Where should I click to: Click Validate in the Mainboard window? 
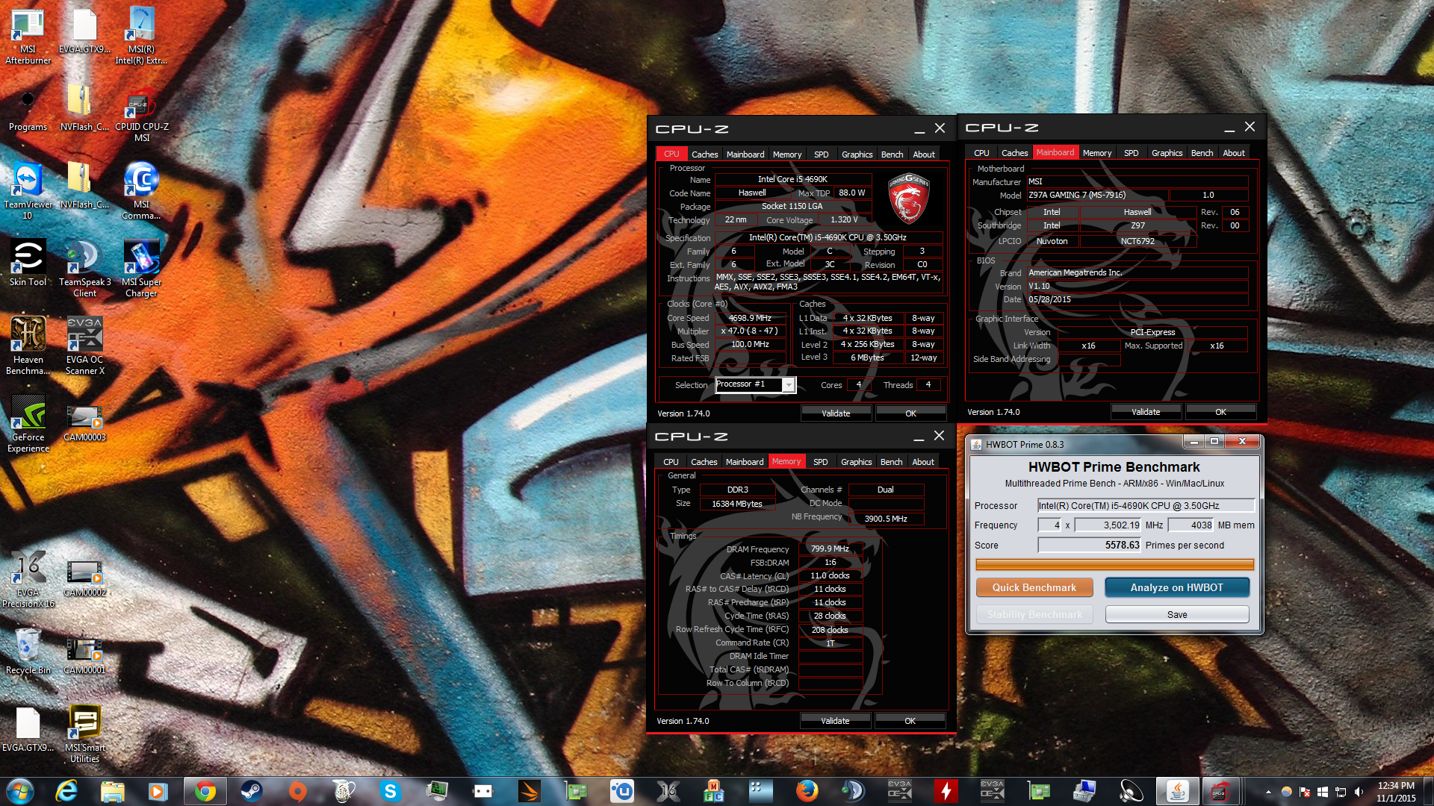tap(1146, 412)
